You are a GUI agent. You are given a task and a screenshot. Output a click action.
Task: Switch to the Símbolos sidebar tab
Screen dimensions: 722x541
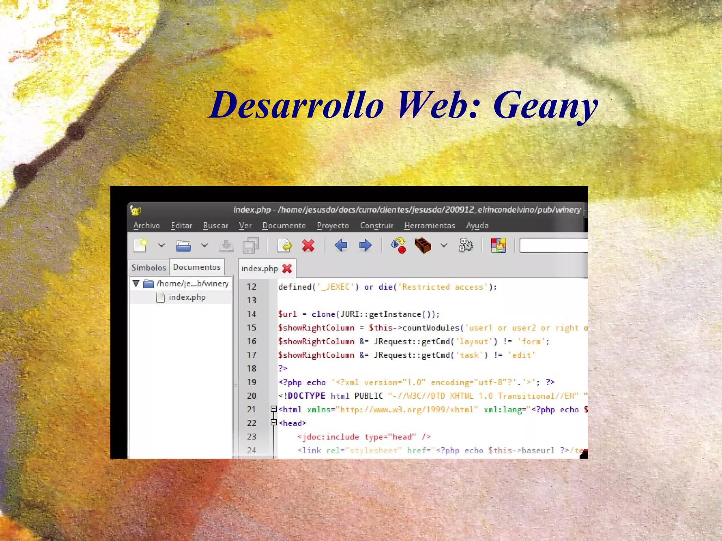[149, 268]
